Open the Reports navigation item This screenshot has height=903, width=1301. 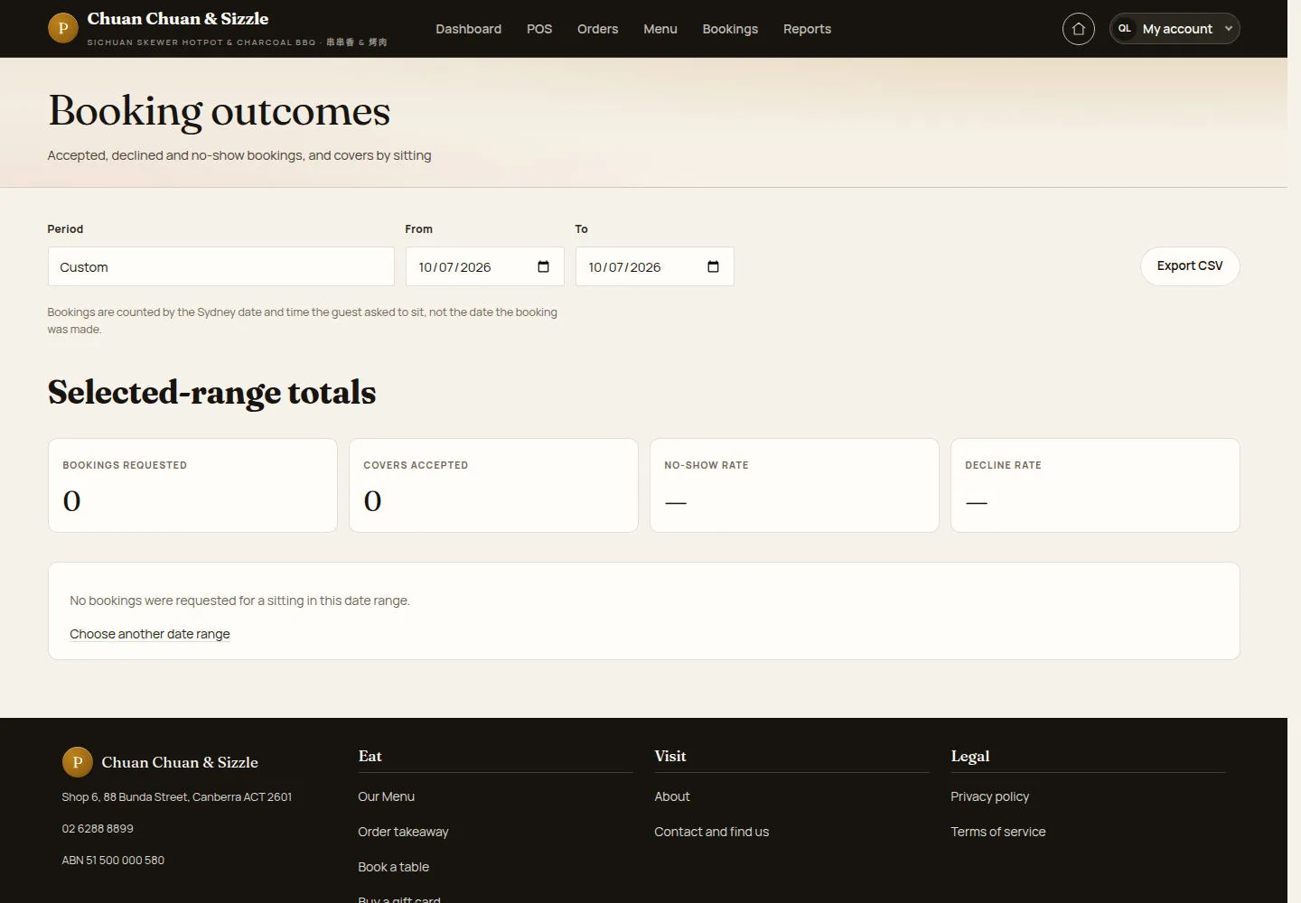pos(807,29)
